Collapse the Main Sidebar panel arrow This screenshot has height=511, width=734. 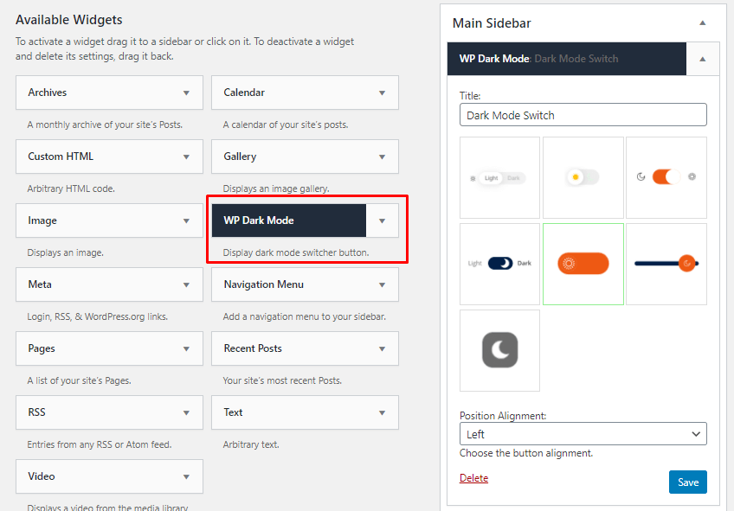tap(702, 23)
